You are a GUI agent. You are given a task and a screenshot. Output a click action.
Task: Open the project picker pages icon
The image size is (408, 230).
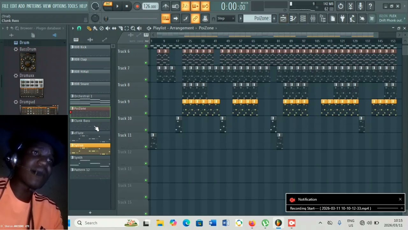point(332,19)
